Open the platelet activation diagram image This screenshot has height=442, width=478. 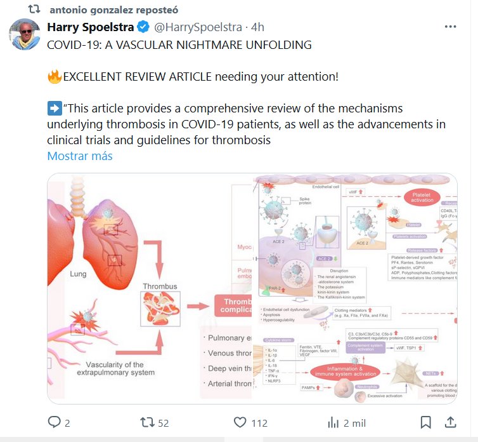click(355, 289)
